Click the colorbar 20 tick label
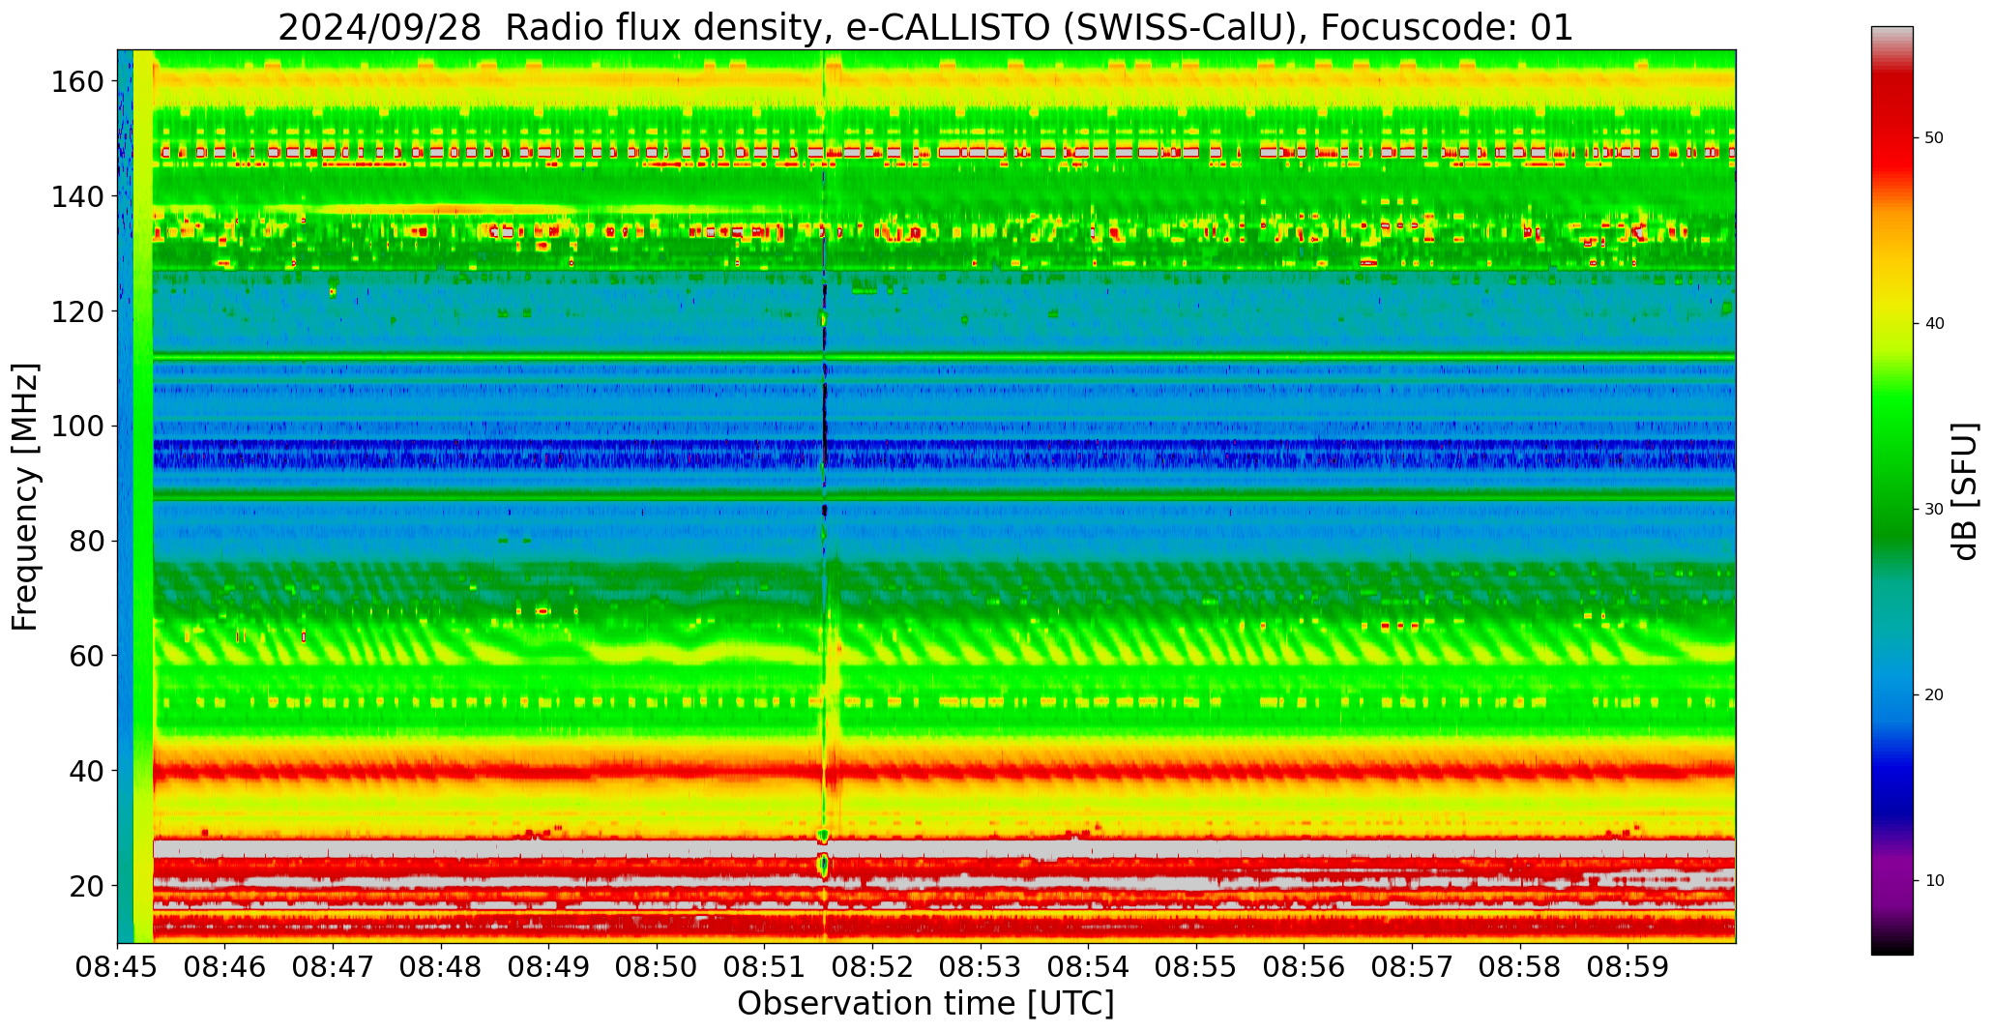The width and height of the screenshot is (1994, 1032). [x=1934, y=695]
